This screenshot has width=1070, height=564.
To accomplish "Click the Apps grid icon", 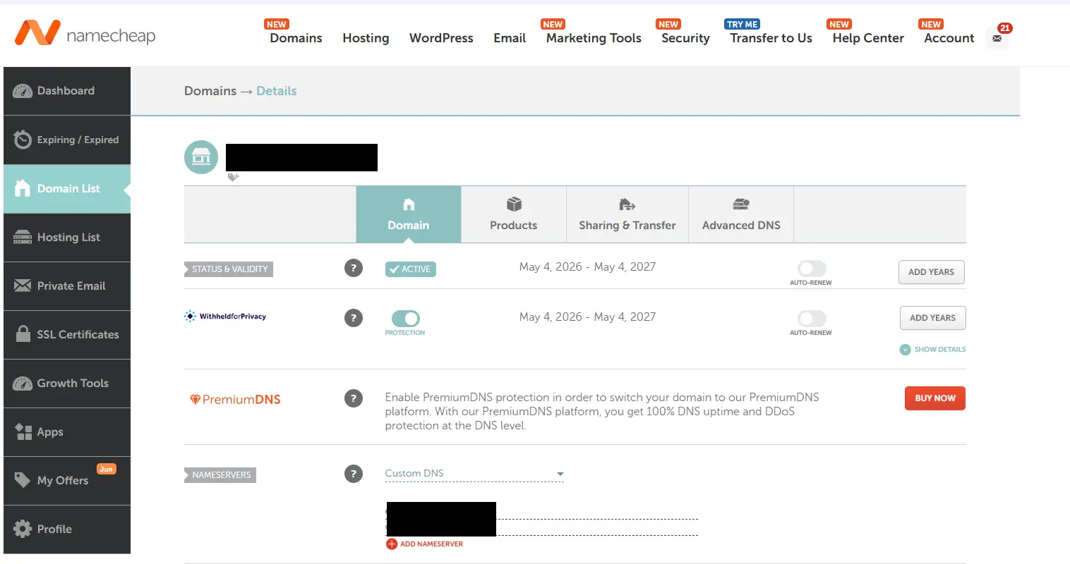I will 23,431.
